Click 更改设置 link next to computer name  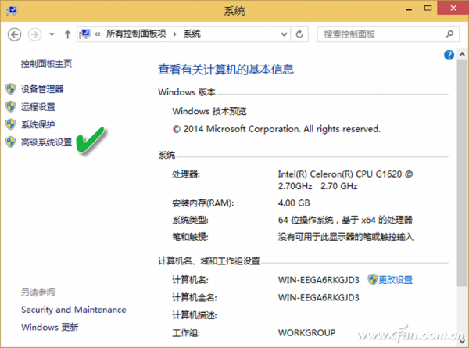[396, 280]
